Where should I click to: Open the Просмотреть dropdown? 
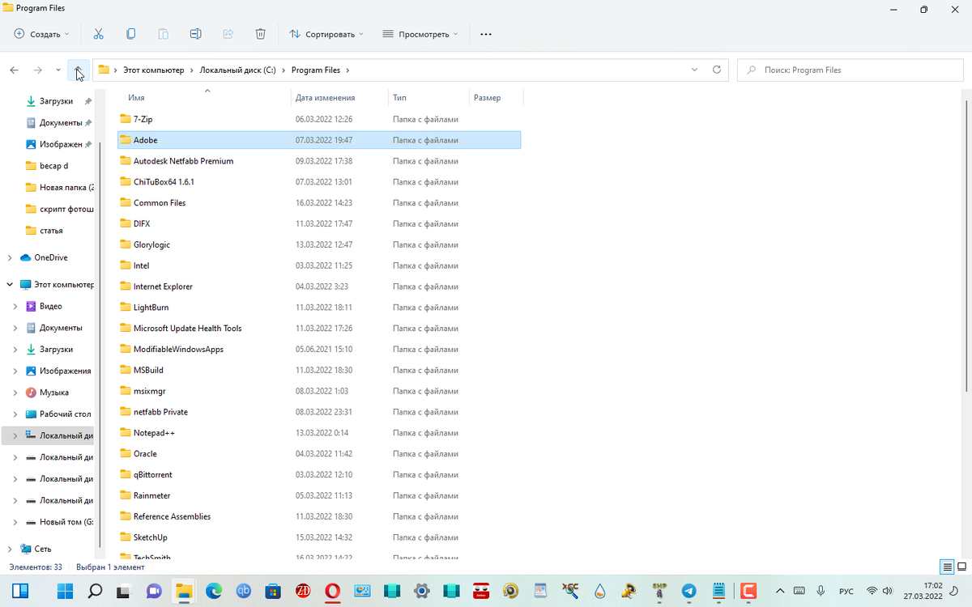coord(420,34)
